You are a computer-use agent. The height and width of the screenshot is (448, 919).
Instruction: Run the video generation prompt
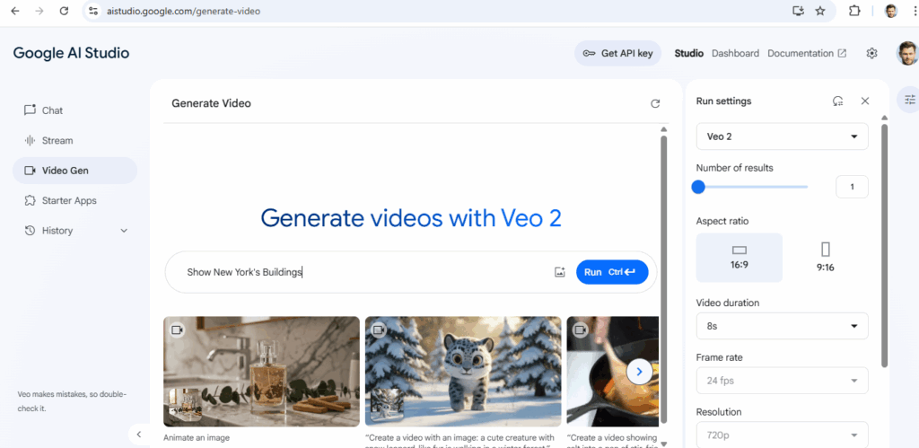612,272
